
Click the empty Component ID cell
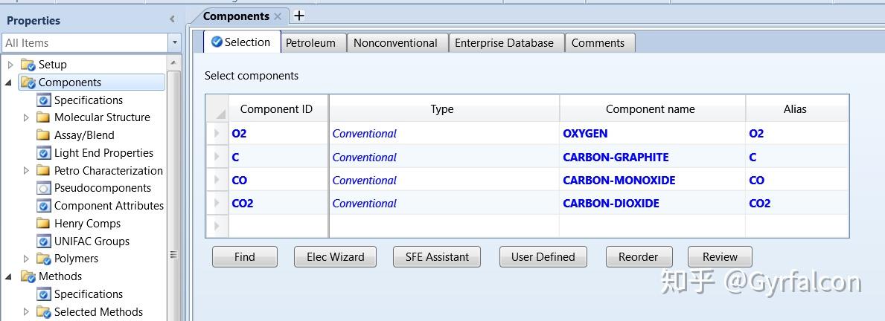[x=278, y=226]
